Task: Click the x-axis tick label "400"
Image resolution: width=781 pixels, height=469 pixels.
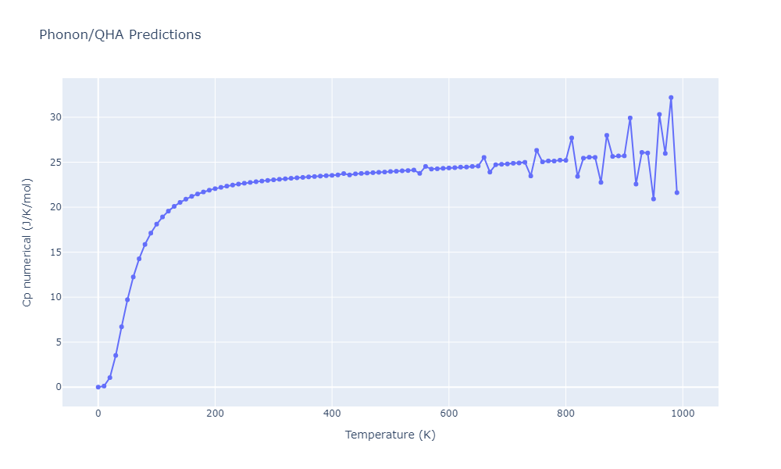Action: click(332, 414)
